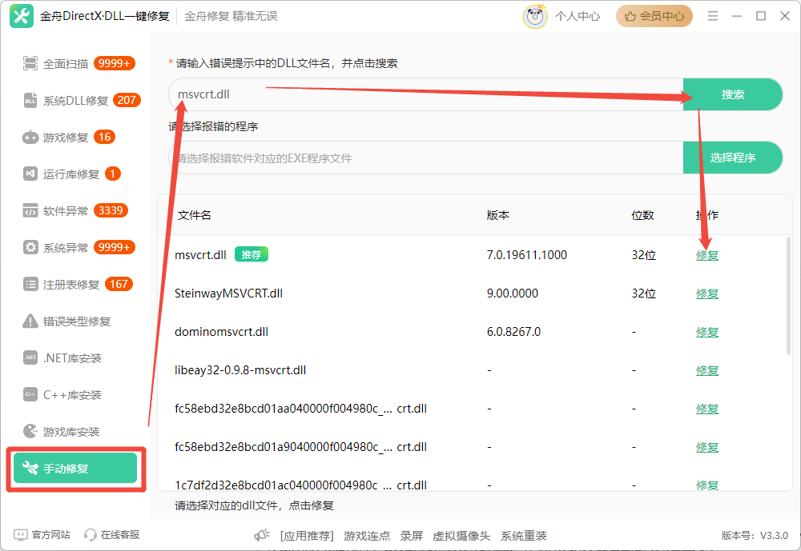Select the SteinwayMSVCRT.dll file name
This screenshot has width=801, height=551.
coord(228,293)
